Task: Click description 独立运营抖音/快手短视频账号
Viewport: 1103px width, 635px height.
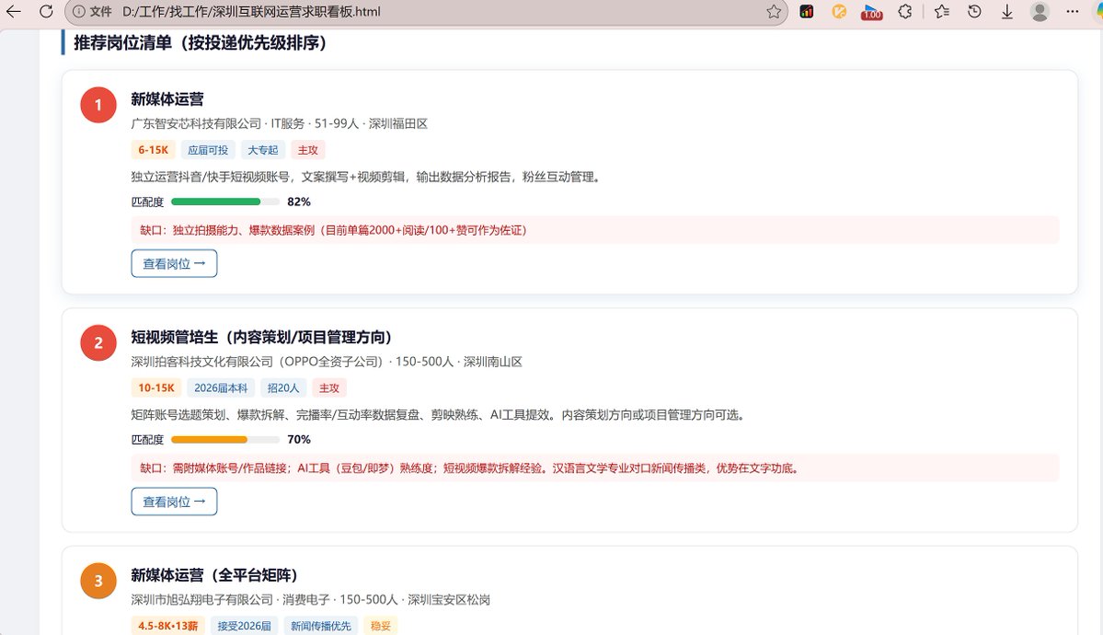Action: (x=367, y=177)
